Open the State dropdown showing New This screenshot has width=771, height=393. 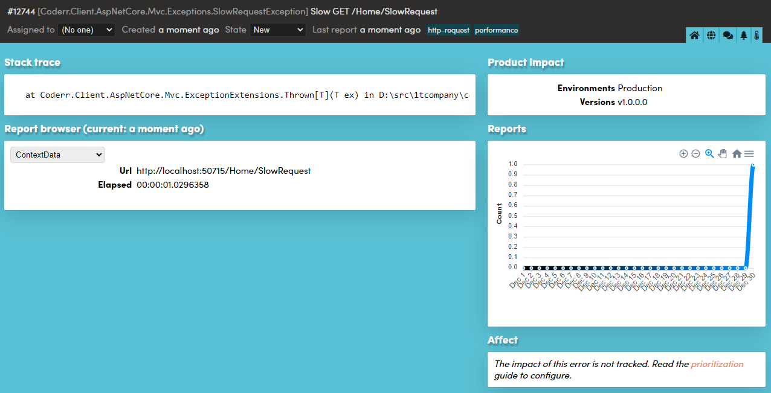click(278, 30)
